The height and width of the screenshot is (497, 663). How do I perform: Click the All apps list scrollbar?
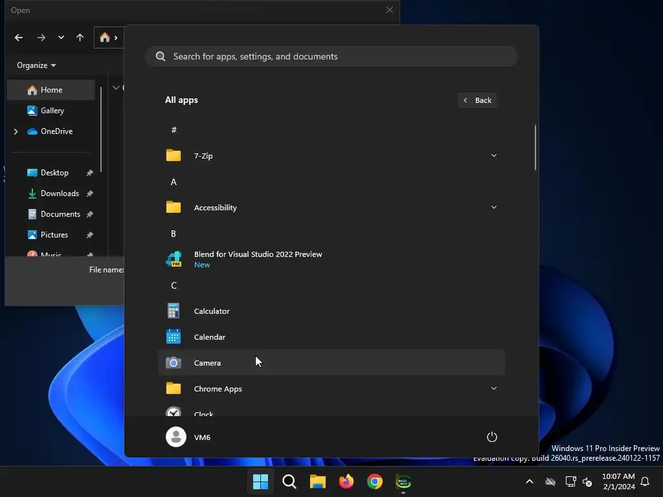point(535,148)
